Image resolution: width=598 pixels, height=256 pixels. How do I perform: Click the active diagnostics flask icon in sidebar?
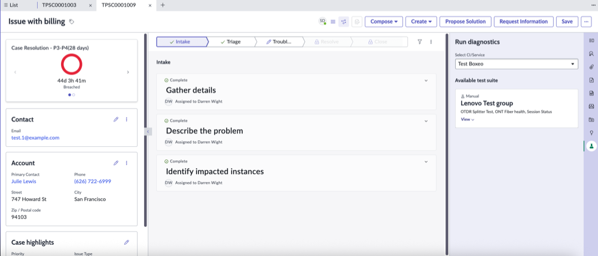click(x=591, y=146)
